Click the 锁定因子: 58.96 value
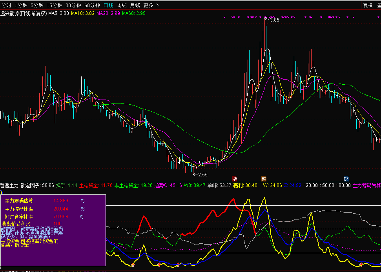Image resolution: width=381 pixels, height=272 pixels. click(37, 186)
